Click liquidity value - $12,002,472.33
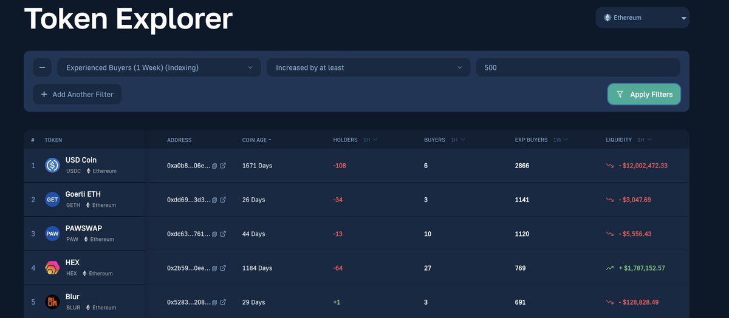Image resolution: width=729 pixels, height=318 pixels. (643, 166)
